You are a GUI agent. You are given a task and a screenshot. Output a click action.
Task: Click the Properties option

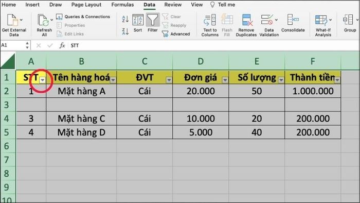tap(71, 25)
